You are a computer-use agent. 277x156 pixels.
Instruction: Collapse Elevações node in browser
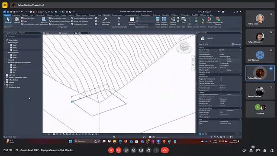[6, 62]
